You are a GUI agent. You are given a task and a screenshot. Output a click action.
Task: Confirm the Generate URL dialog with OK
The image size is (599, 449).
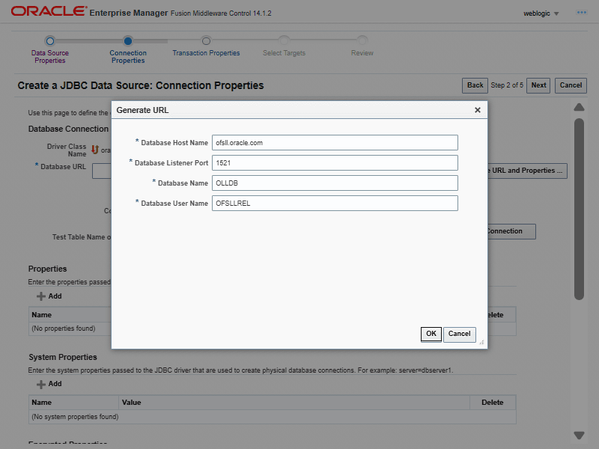[431, 334]
